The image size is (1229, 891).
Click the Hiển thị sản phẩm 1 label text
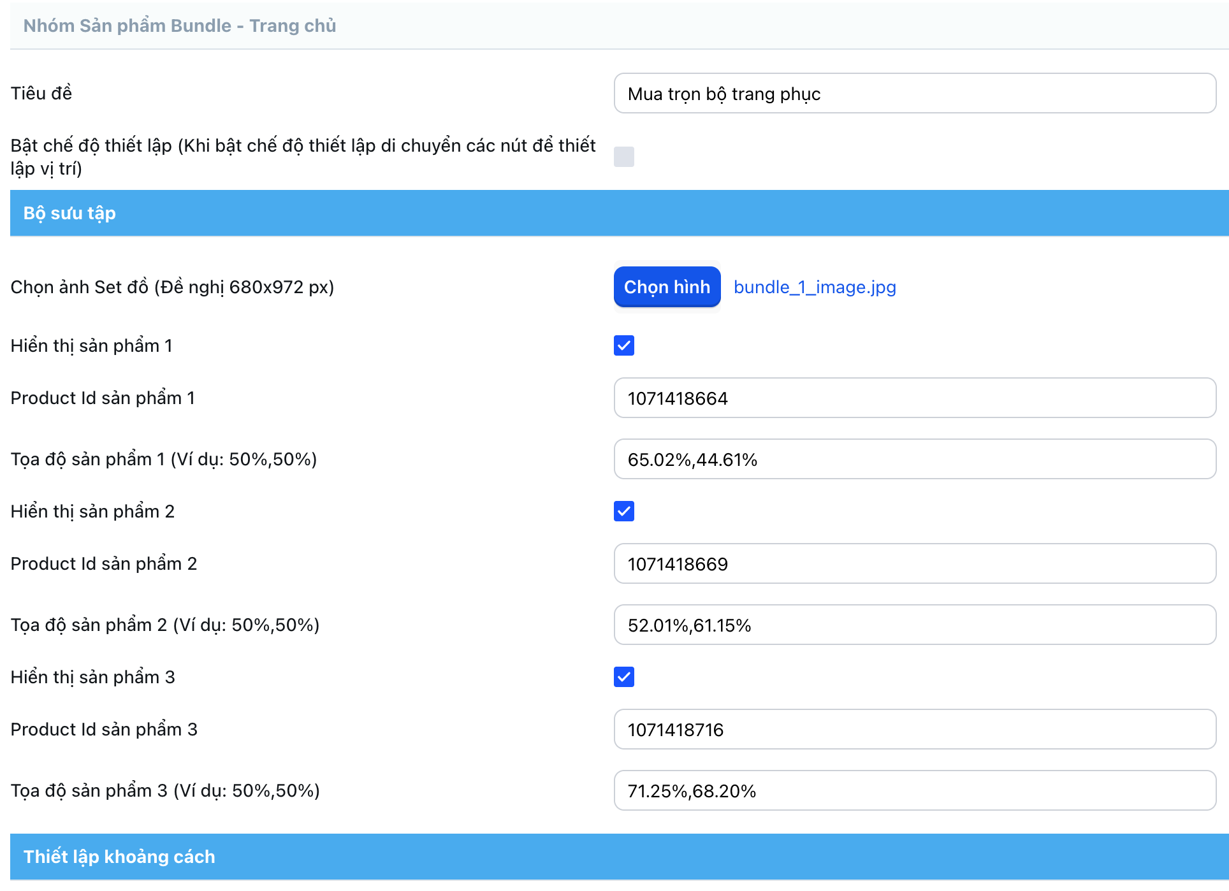click(x=91, y=345)
